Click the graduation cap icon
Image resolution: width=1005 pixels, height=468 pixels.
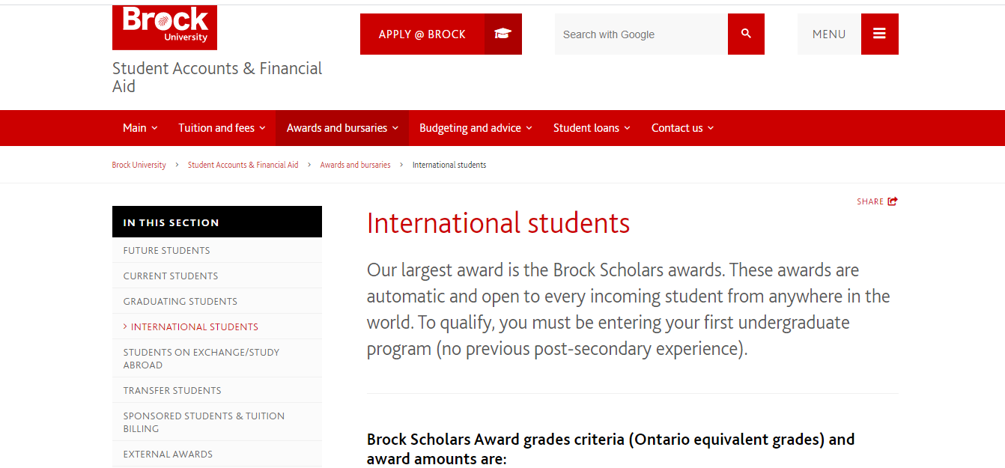point(502,34)
